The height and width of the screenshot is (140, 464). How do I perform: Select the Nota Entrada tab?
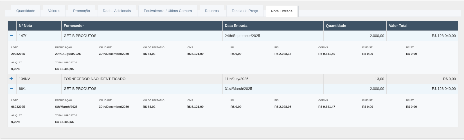[x=282, y=11]
